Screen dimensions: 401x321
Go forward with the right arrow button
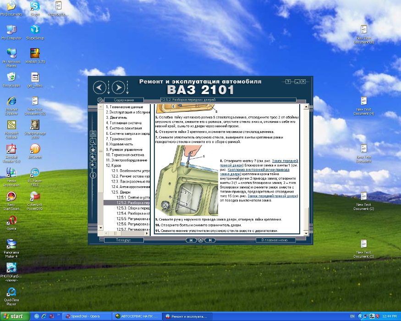[118, 88]
